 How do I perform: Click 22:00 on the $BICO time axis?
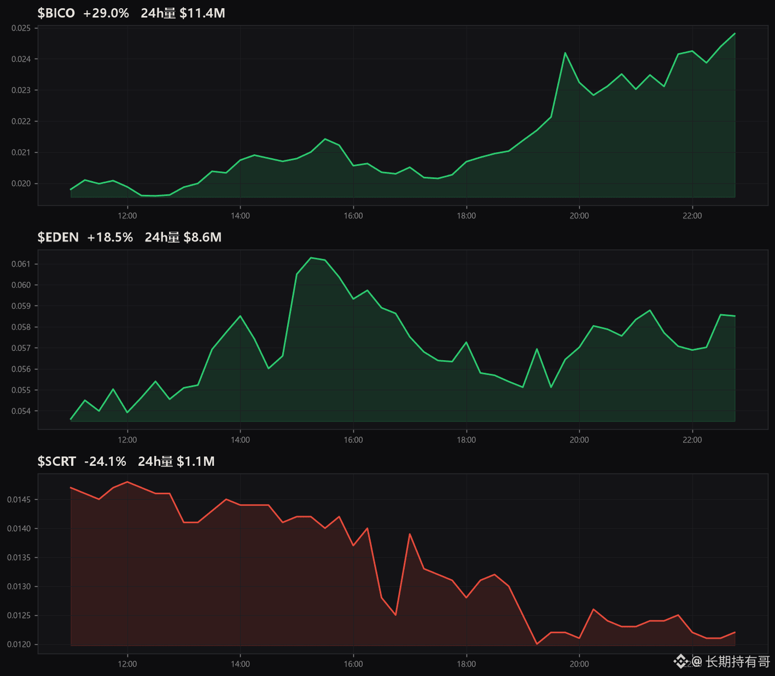[692, 216]
